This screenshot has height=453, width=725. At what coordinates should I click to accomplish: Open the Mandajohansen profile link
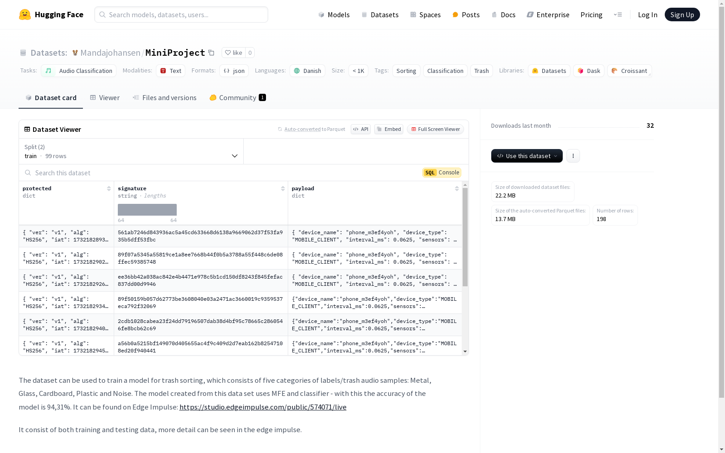[x=110, y=53]
